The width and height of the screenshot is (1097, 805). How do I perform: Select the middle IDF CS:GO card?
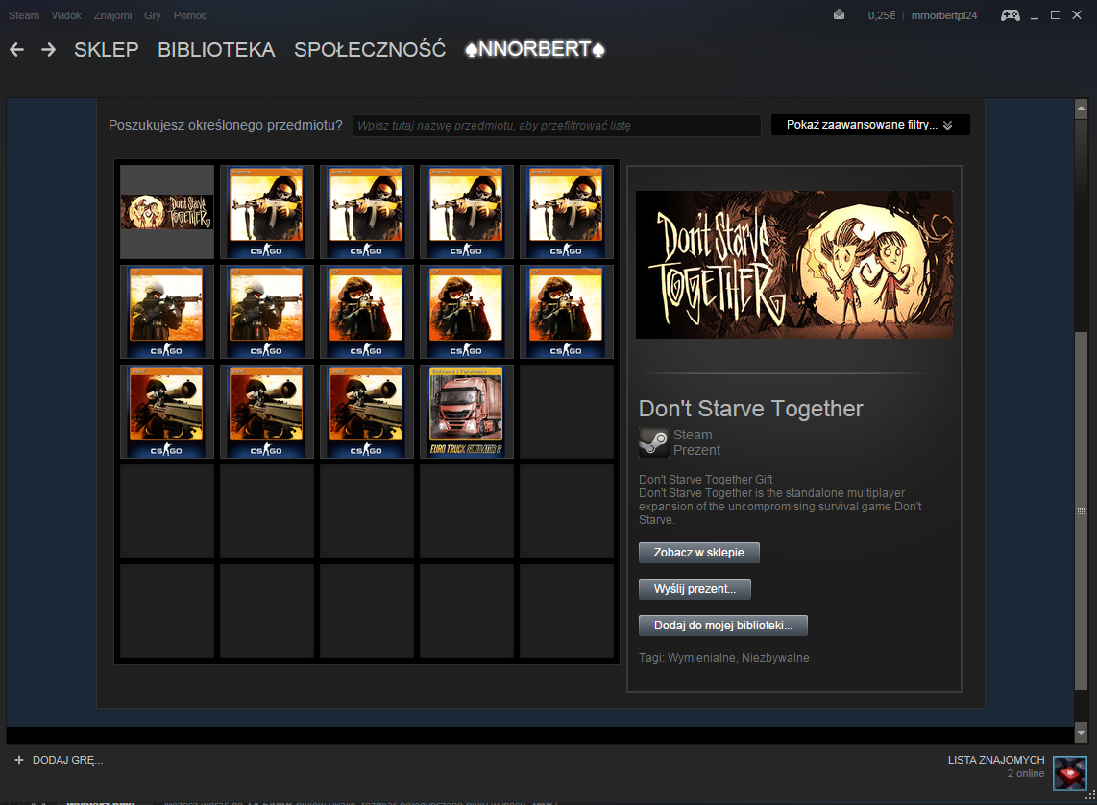point(467,312)
